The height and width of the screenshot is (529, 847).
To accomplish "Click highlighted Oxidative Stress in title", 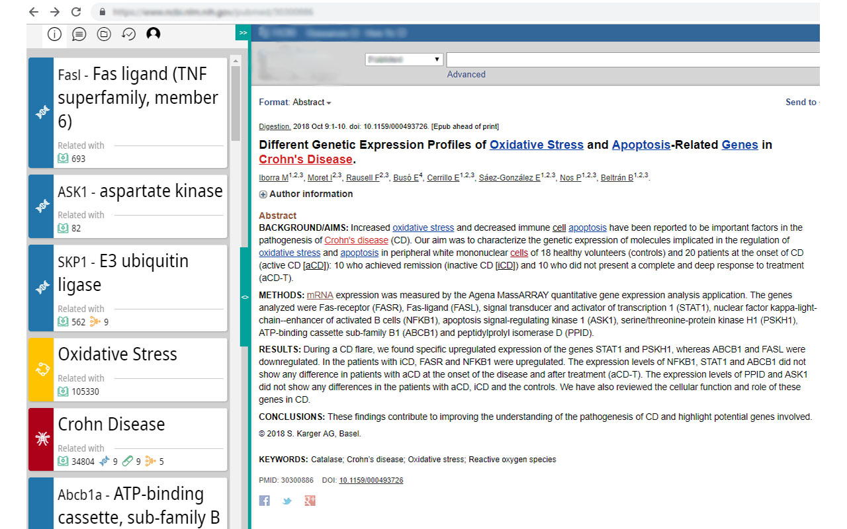I will click(537, 145).
